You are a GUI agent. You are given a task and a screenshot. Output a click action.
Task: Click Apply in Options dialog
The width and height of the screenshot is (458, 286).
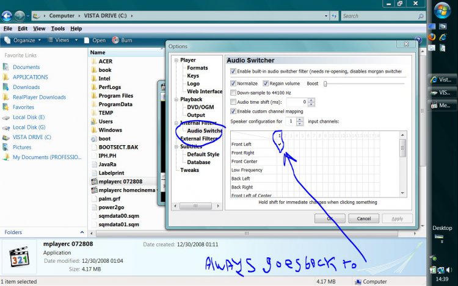398,218
